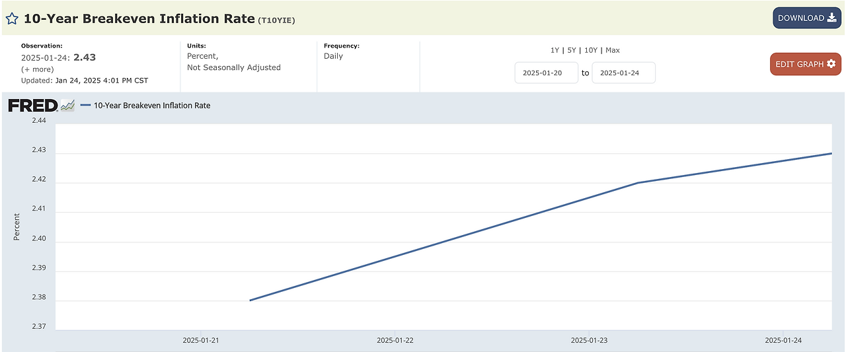Click the Not Seasonally Adjusted units text
Viewport: 846px width, 352px height.
(234, 67)
